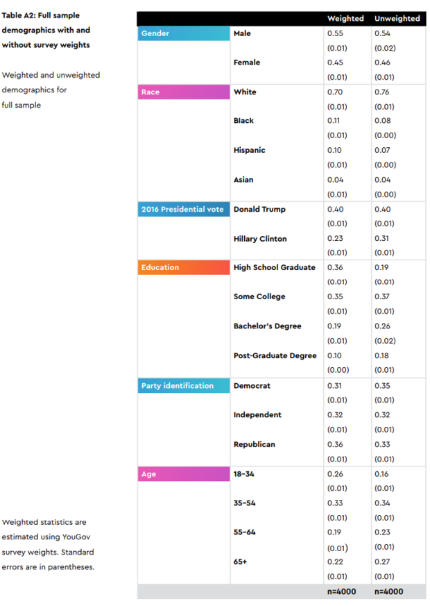430x606 pixels.
Task: Click the Weighted column header
Action: tap(345, 19)
